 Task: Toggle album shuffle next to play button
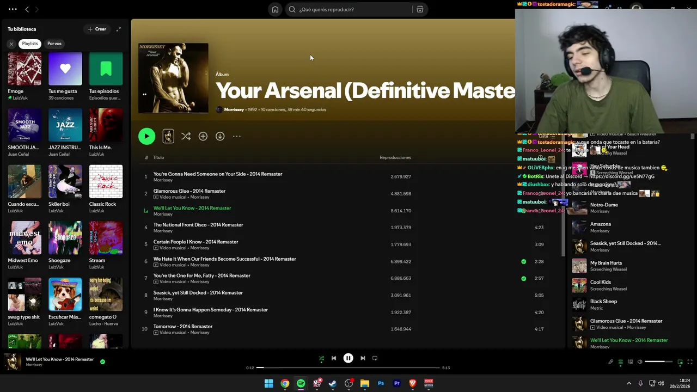point(186,136)
